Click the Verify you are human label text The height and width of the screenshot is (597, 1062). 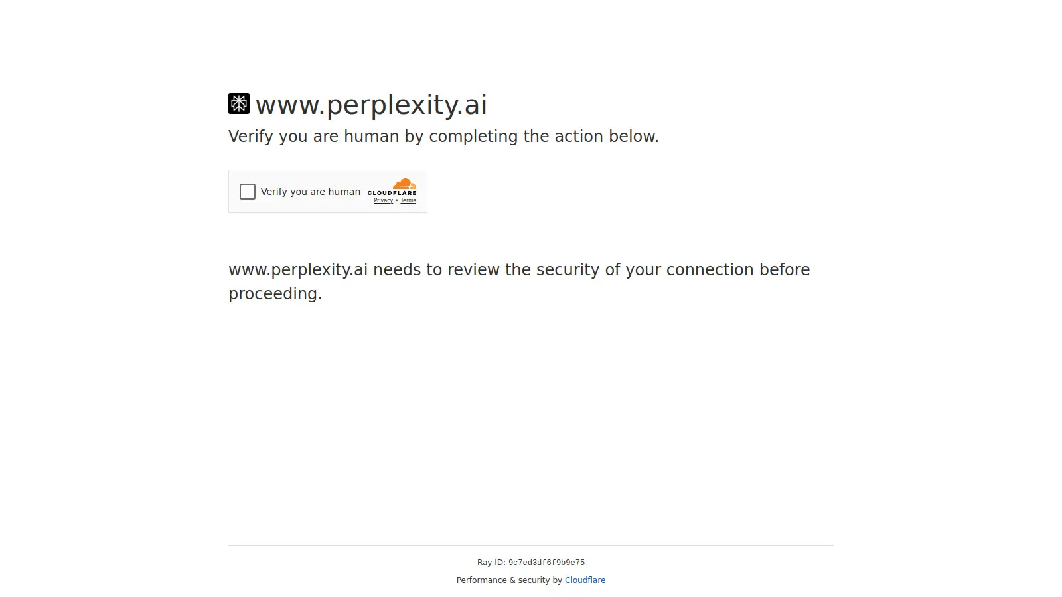tap(311, 192)
